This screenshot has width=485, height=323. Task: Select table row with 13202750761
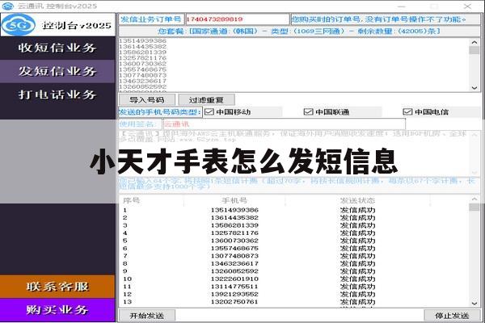click(294, 302)
